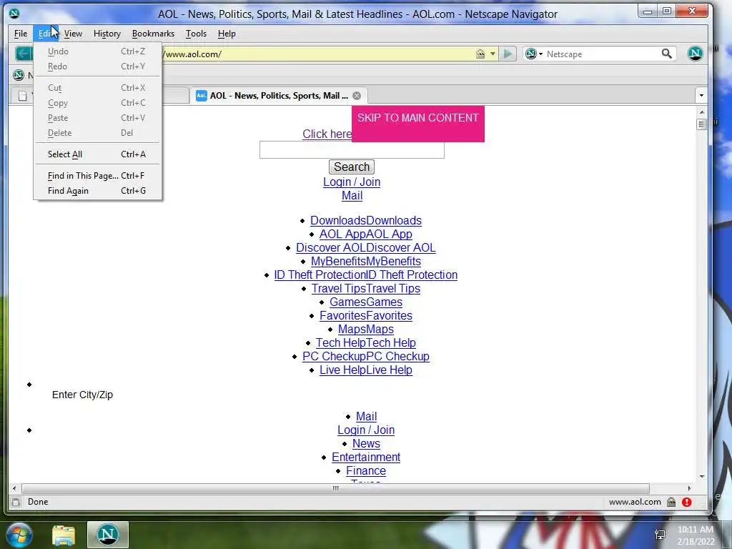732x549 pixels.
Task: Open the DownloadsDownloads link
Action: click(x=366, y=220)
